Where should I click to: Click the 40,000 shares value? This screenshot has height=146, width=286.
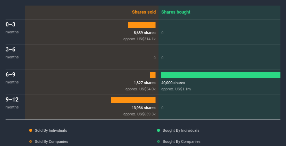pyautogui.click(x=173, y=83)
